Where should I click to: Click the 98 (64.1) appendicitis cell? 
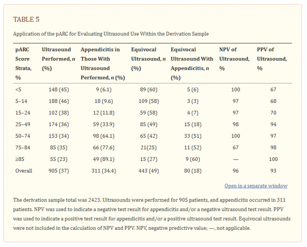click(x=103, y=136)
